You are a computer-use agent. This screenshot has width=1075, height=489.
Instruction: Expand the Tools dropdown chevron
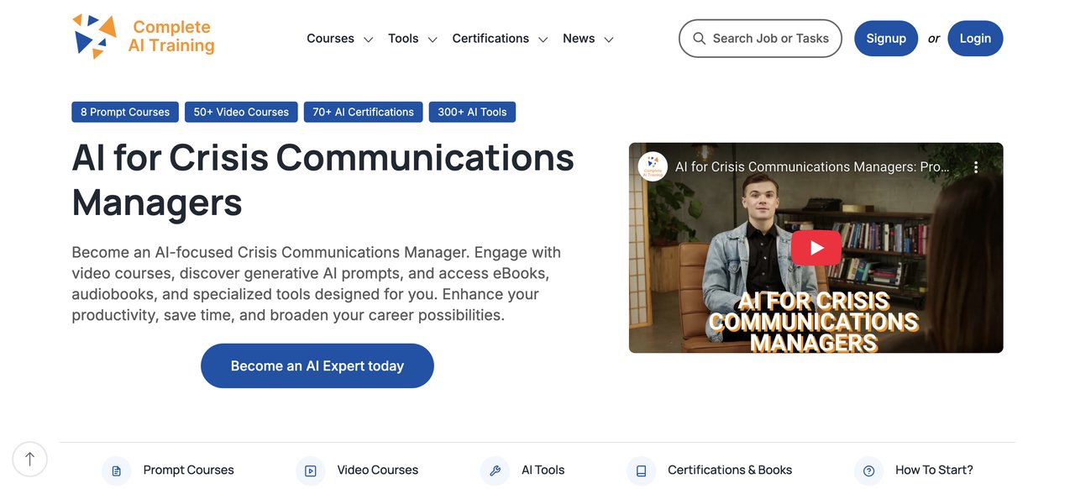point(433,39)
